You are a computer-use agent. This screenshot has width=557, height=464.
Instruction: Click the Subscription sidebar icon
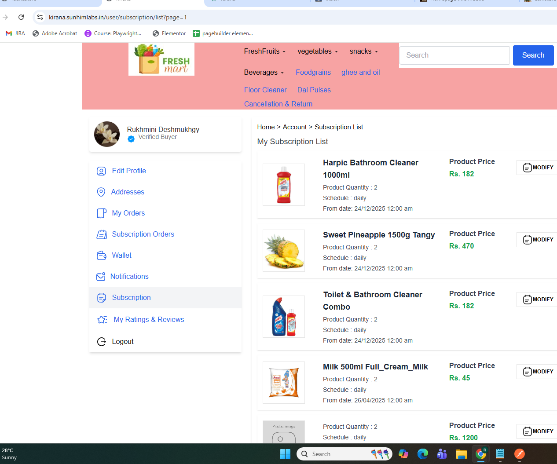tap(101, 298)
